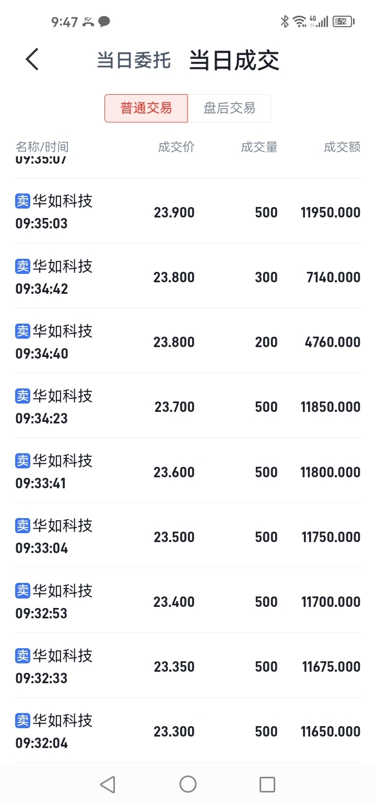Screen dimensions: 376x805
Task: Tap the sell badge on the 09:33:41 trade
Action: 23,461
